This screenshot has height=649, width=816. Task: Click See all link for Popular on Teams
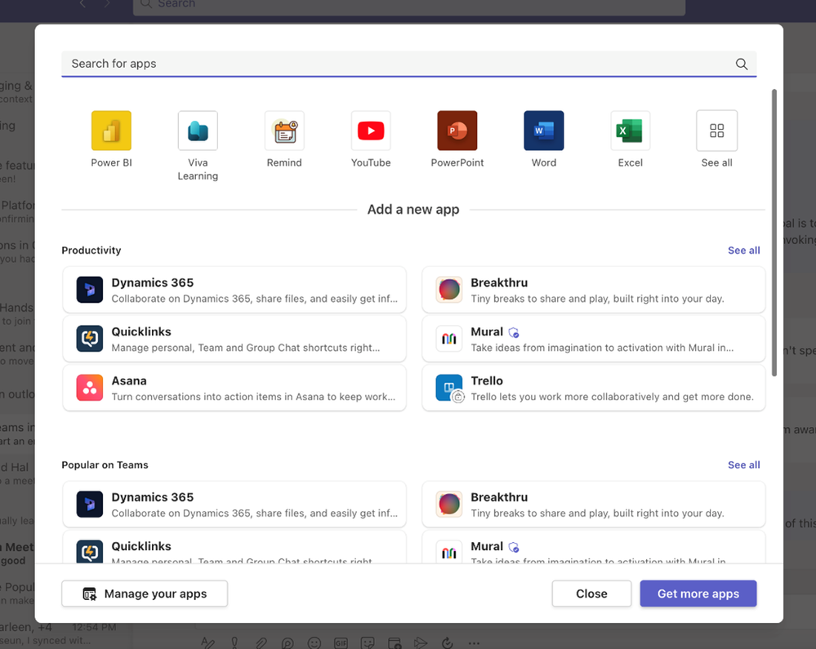coord(743,465)
